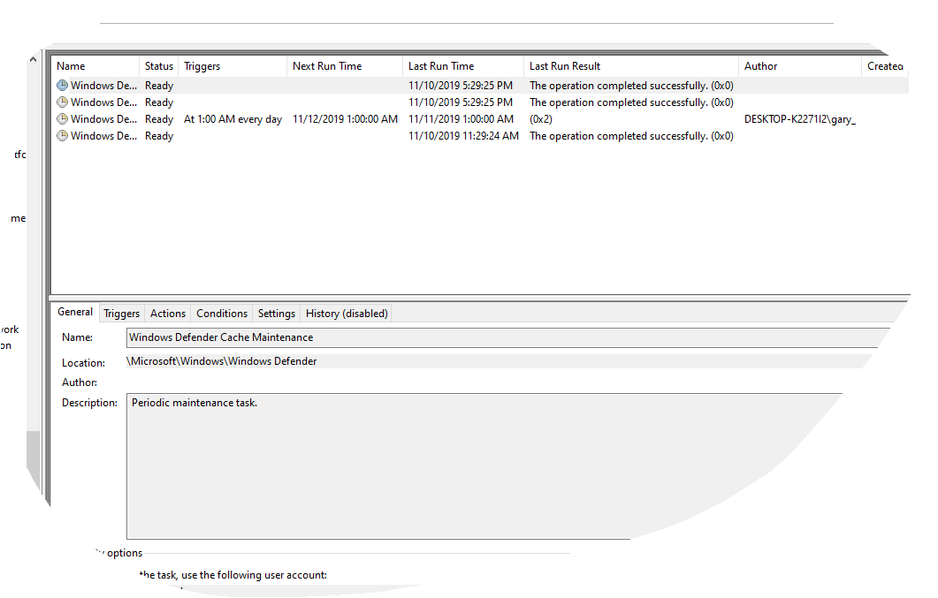Viewport: 938px width, 598px height.
Task: Click the Ready status in the 1:00 AM daily task row
Action: [x=159, y=119]
